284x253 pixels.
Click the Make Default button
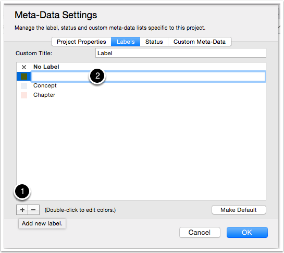(239, 210)
